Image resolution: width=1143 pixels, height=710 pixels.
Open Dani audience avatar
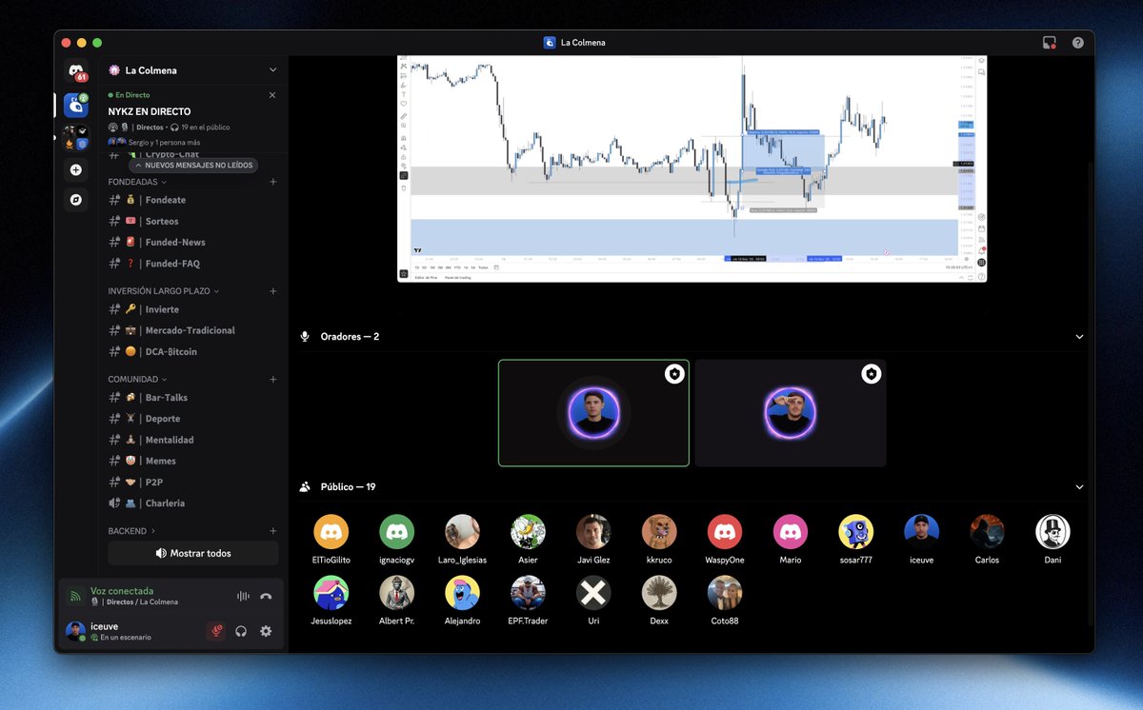pyautogui.click(x=1053, y=531)
